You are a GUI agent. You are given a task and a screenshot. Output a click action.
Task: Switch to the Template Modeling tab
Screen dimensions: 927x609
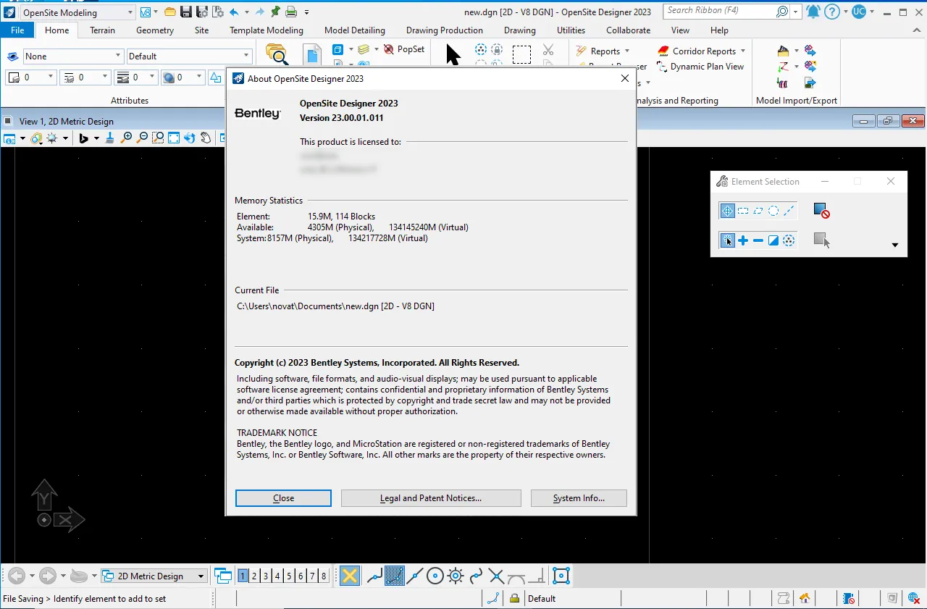[267, 30]
